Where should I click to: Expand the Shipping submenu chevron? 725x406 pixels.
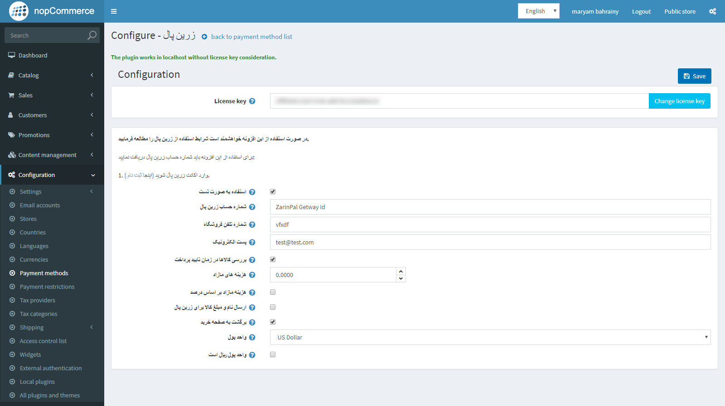click(92, 327)
